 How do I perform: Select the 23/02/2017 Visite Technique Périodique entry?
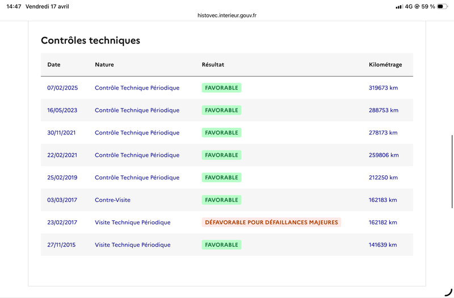click(133, 223)
